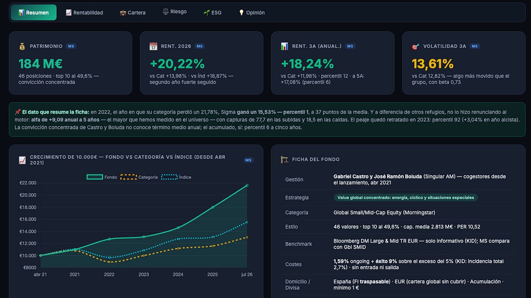531x298 pixels.
Task: Click the MS badge on the growth chart header
Action: [x=249, y=160]
